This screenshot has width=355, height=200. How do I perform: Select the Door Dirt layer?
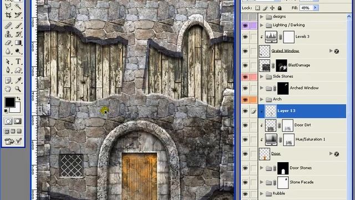[302, 125]
